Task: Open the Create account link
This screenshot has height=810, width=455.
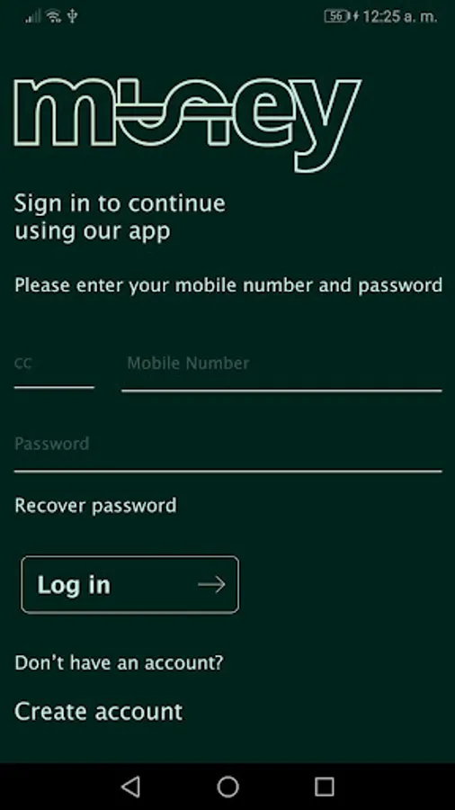Action: click(x=98, y=711)
